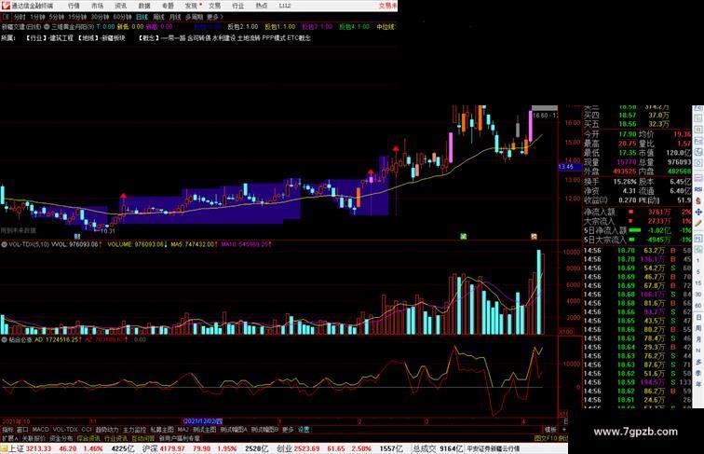Switch chart to 分时 view
Viewport: 704px width, 454px height.
(x=20, y=17)
